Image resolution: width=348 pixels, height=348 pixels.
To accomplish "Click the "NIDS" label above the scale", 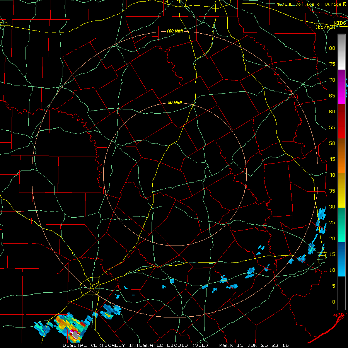I will pos(340,23).
